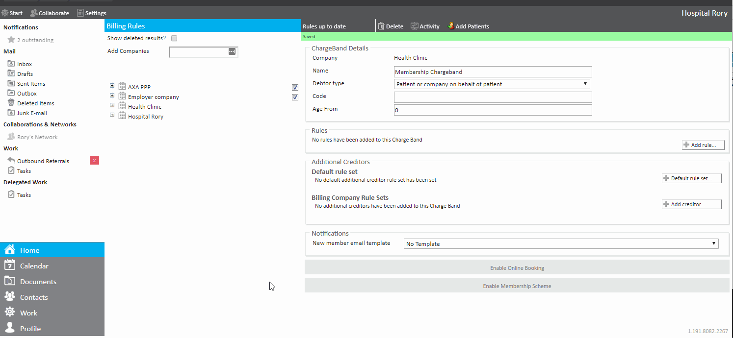
Task: Toggle the Show deleted results checkbox
Action: pos(174,38)
